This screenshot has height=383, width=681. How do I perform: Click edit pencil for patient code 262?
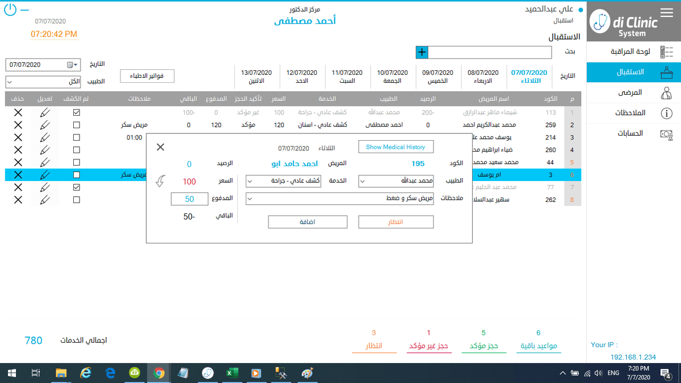pos(45,200)
